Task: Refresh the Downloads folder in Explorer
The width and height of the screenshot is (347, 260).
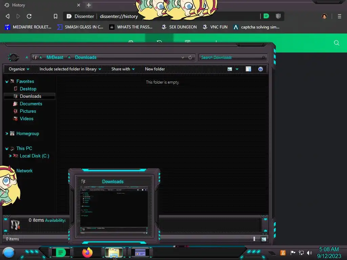Action: (x=190, y=58)
